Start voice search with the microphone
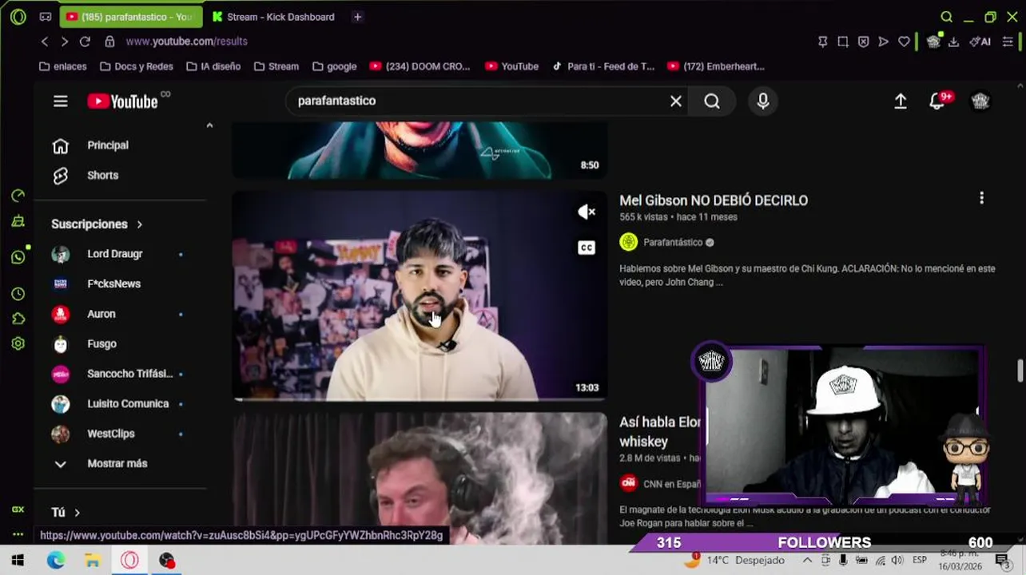The image size is (1026, 575). pos(763,101)
